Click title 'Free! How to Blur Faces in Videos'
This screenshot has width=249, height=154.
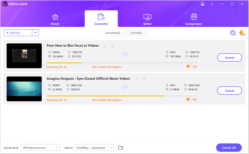[x=73, y=45]
